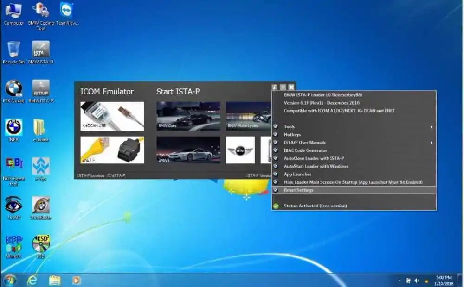Open File Explorer from taskbar

(x=55, y=280)
